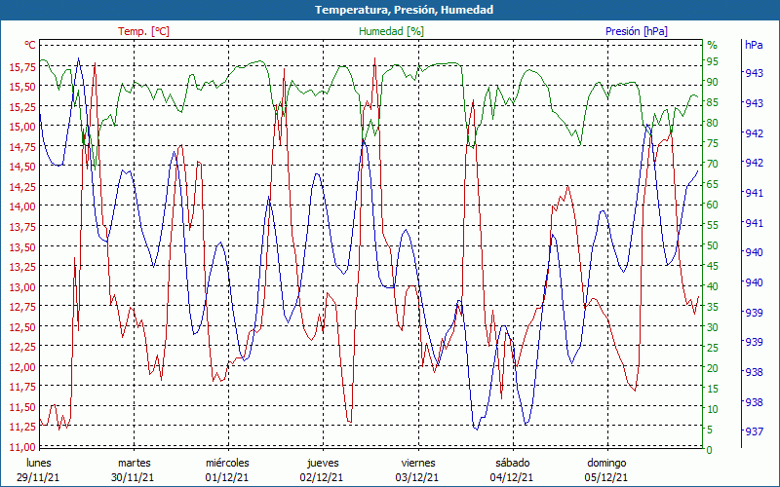780x487 pixels.
Task: Click the green 80 humidity axis label
Action: [713, 123]
